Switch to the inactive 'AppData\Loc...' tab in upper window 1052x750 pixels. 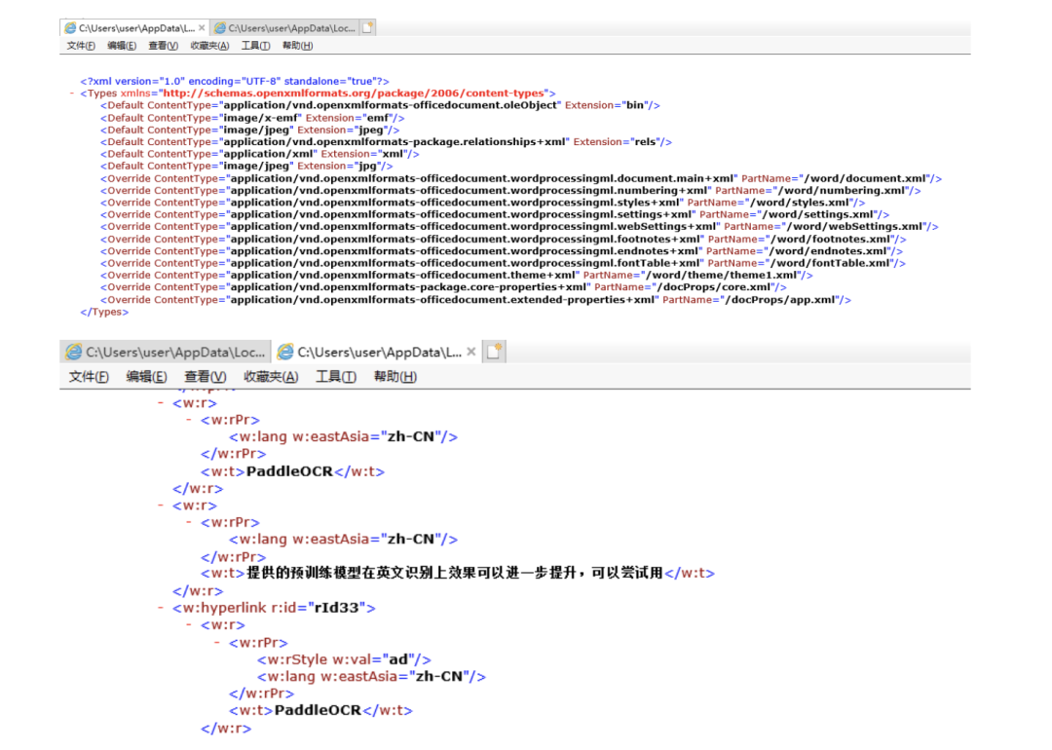click(285, 28)
